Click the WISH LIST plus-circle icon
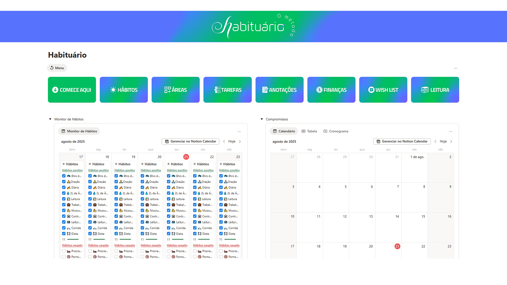 point(371,90)
